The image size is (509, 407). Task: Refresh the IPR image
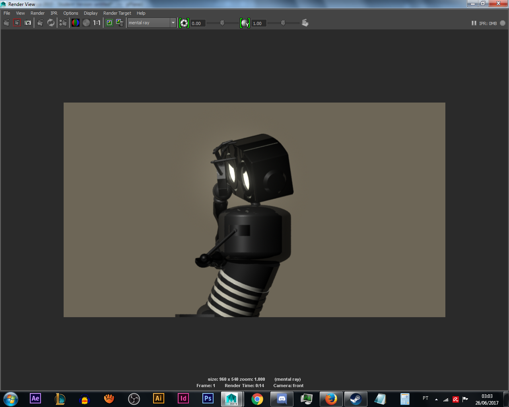(x=51, y=23)
